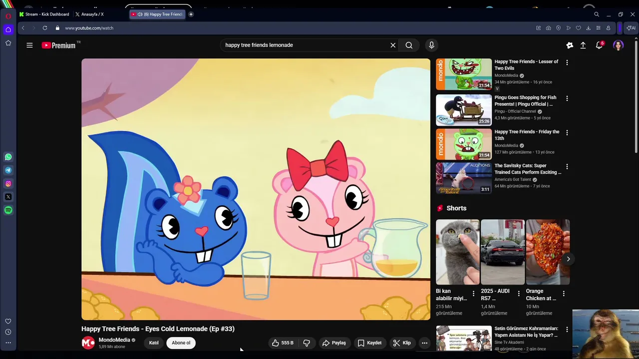Open options for Savitsky Cats video
The width and height of the screenshot is (639, 359).
tap(567, 167)
